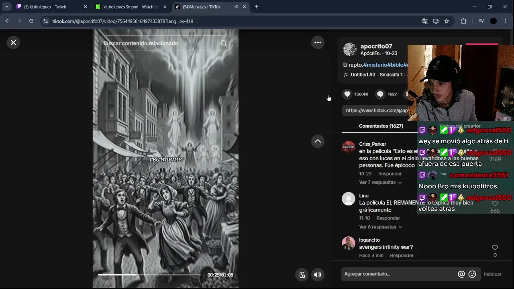Click adgonzal550's 'voltea atrás' chat message
Viewport: 514px width, 289px height.
(x=436, y=209)
